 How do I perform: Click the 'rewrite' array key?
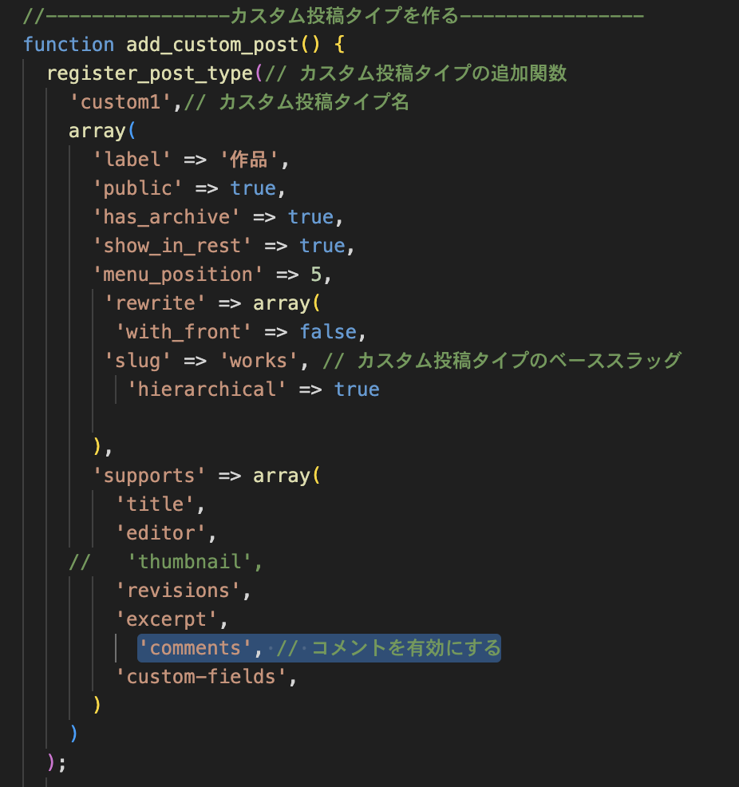tap(156, 303)
